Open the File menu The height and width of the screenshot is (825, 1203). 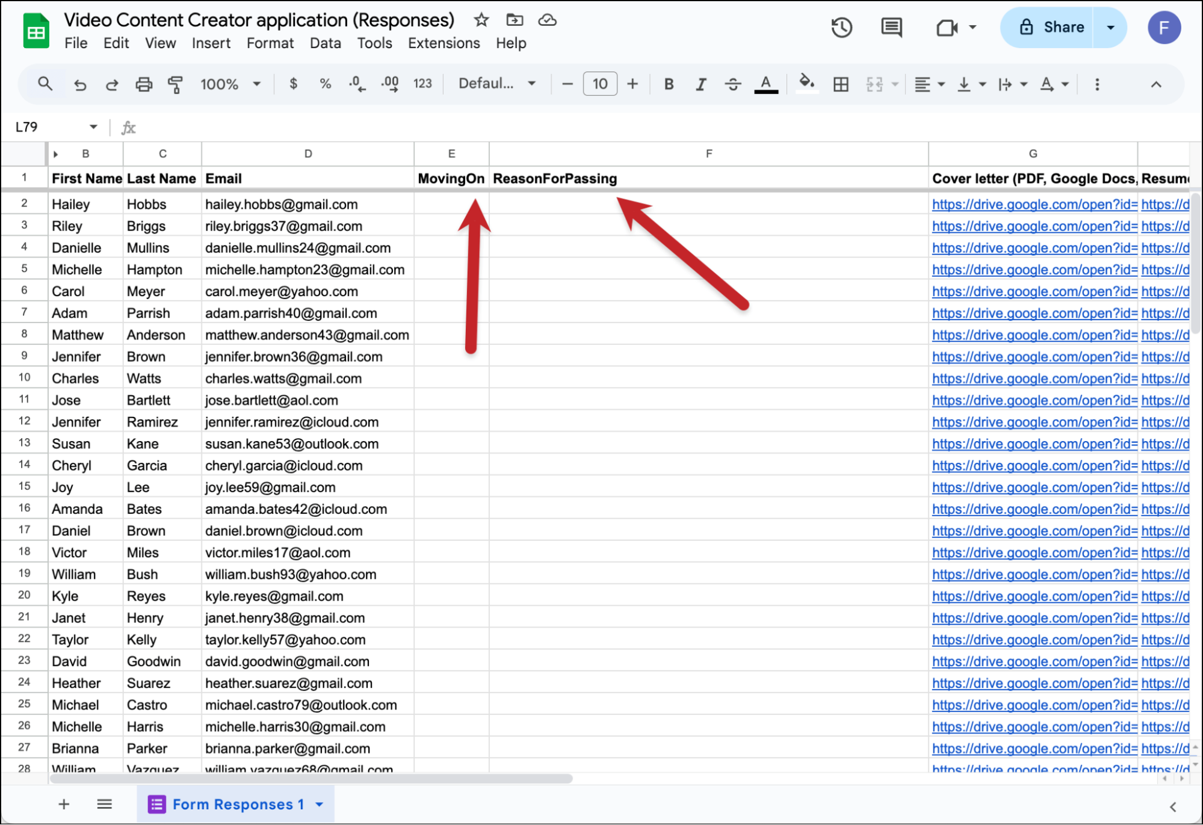coord(76,43)
